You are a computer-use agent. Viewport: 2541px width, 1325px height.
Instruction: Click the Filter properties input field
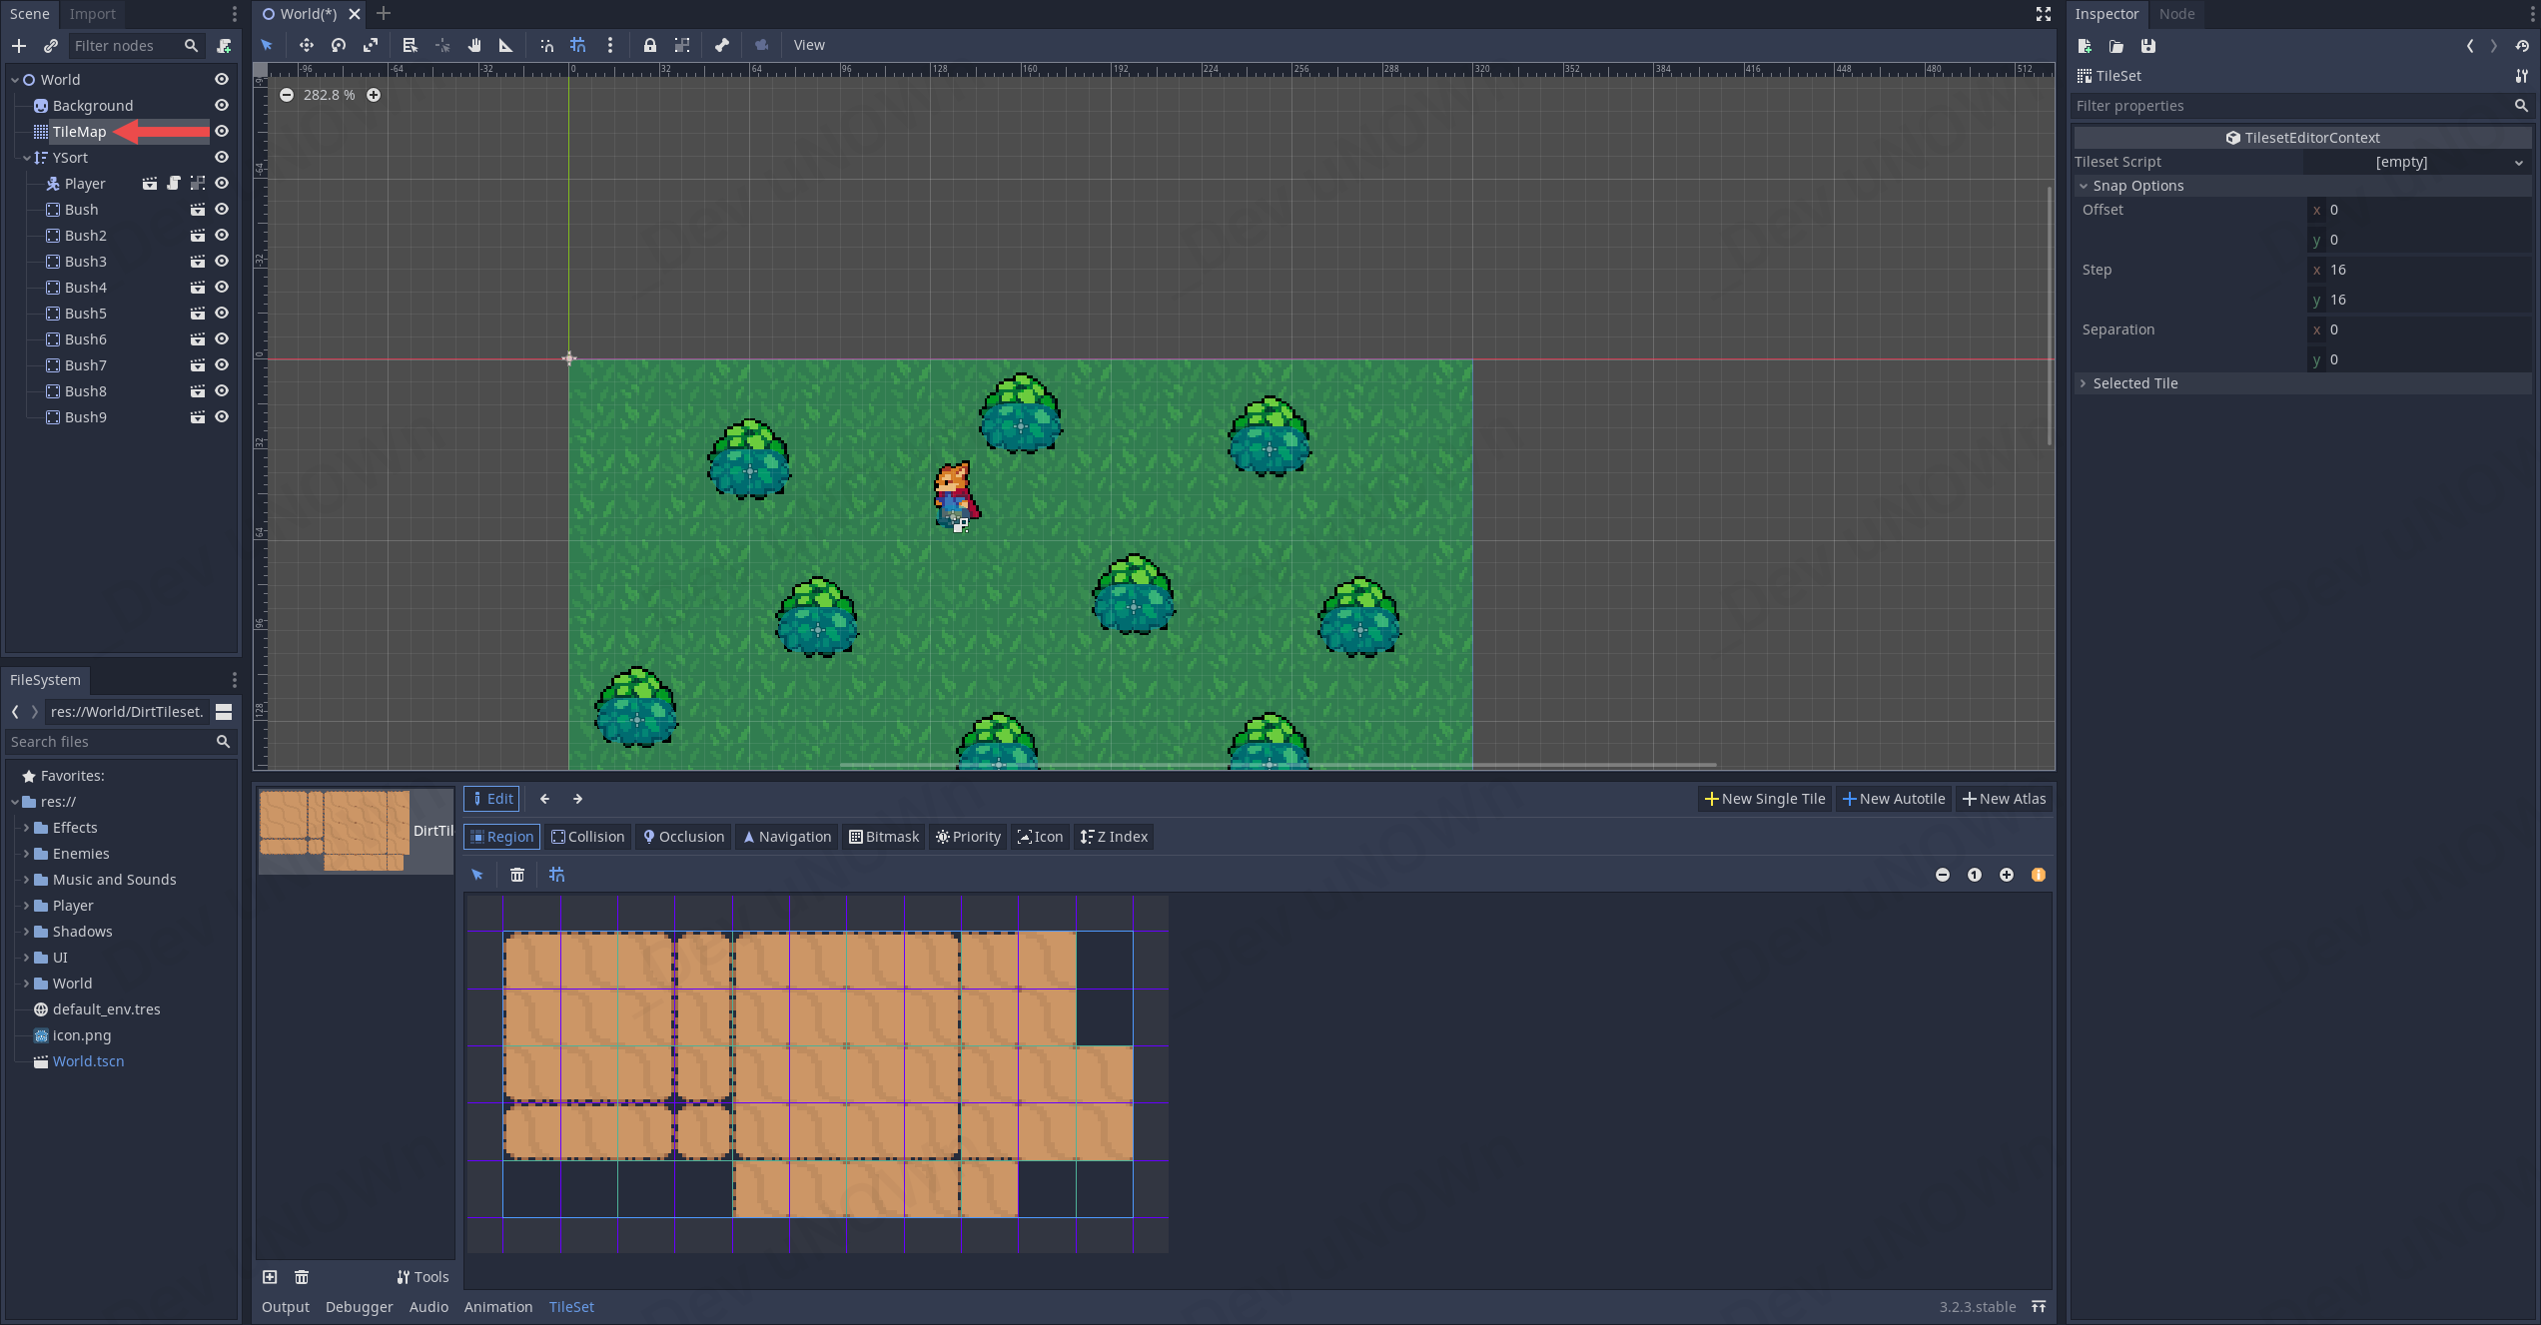tap(2287, 106)
